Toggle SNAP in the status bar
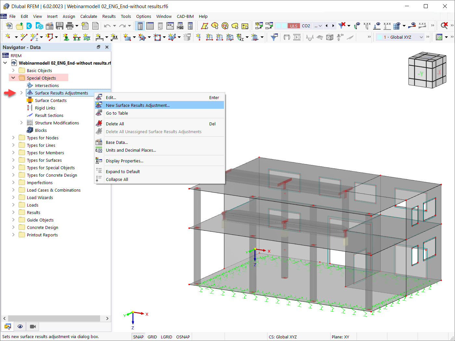 (x=138, y=337)
